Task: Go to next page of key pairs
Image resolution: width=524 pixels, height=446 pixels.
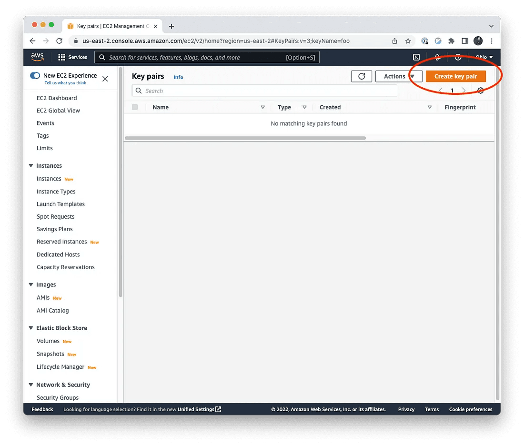Action: (464, 90)
